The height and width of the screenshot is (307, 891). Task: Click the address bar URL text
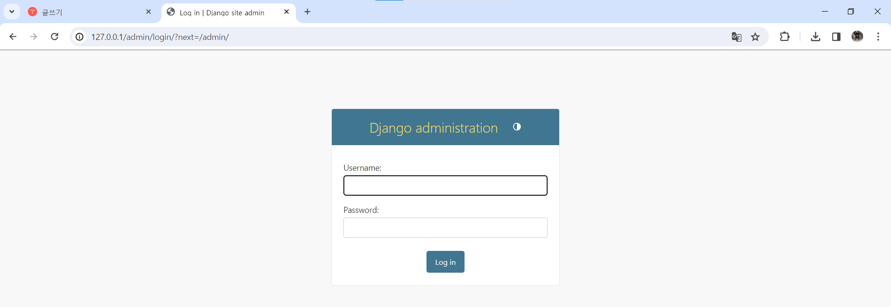pyautogui.click(x=160, y=37)
